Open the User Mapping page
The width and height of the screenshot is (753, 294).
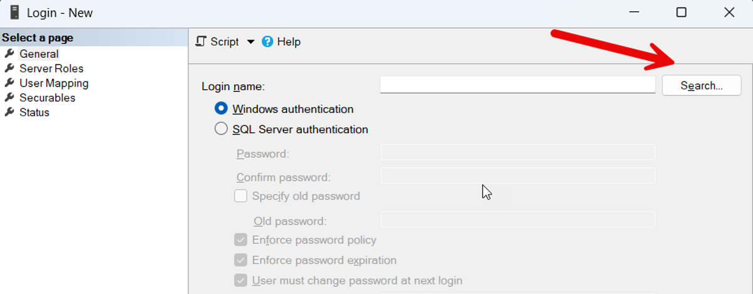pos(53,83)
